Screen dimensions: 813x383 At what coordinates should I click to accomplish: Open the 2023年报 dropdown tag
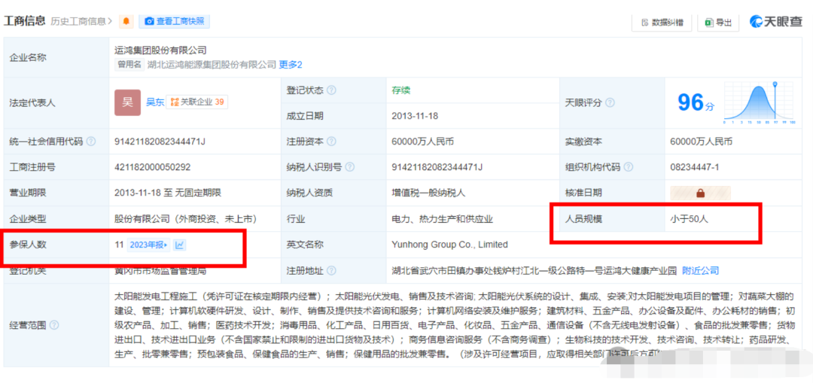[148, 245]
